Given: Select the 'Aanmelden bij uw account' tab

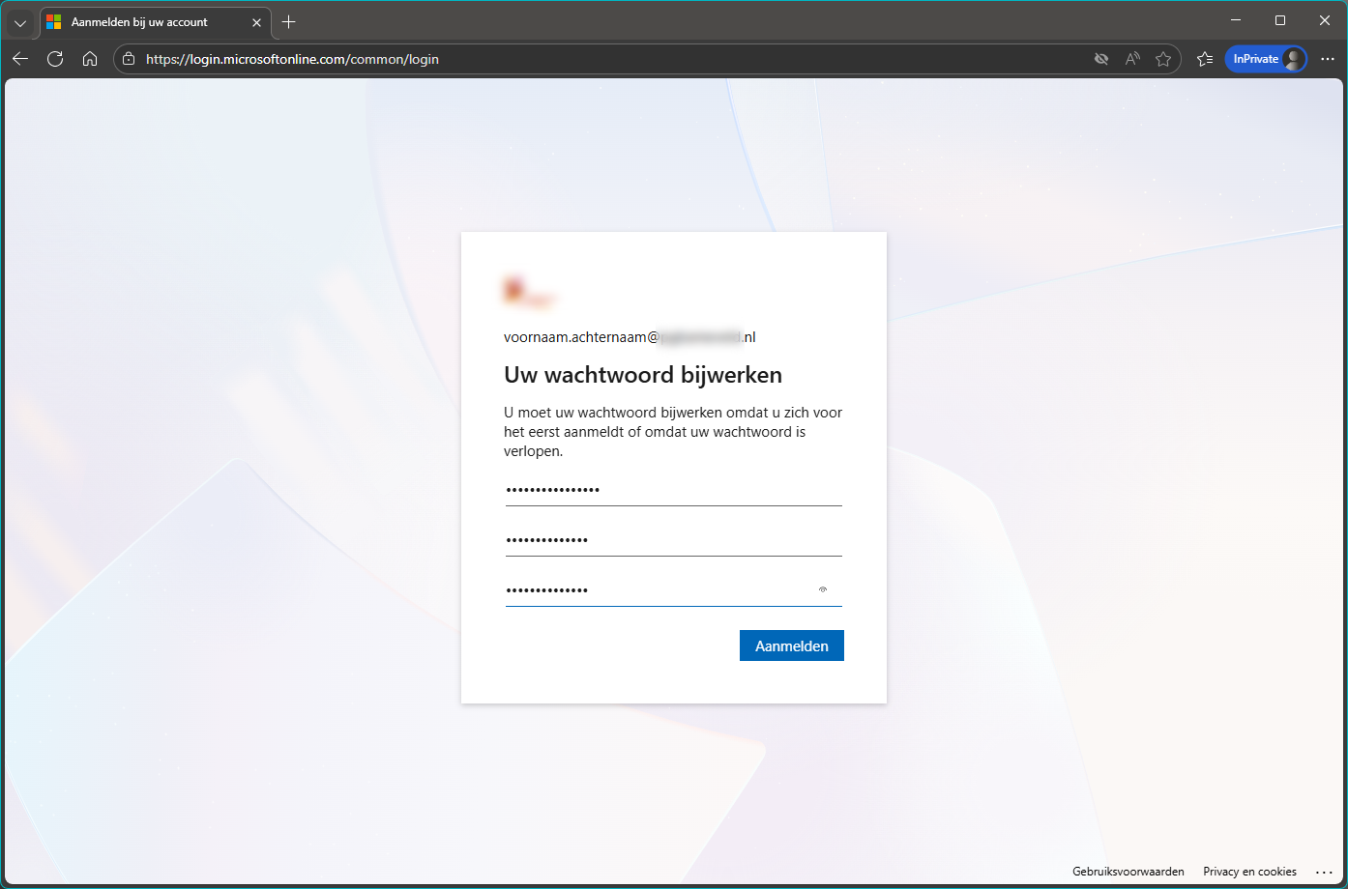Looking at the screenshot, I should tap(155, 22).
